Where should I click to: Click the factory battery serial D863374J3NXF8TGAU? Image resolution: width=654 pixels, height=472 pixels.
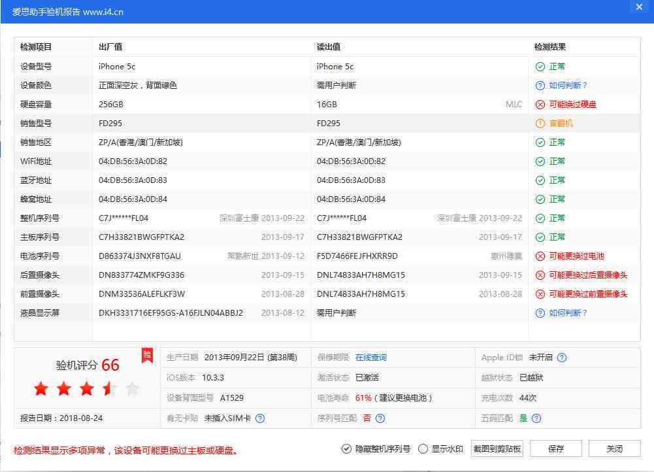[140, 256]
